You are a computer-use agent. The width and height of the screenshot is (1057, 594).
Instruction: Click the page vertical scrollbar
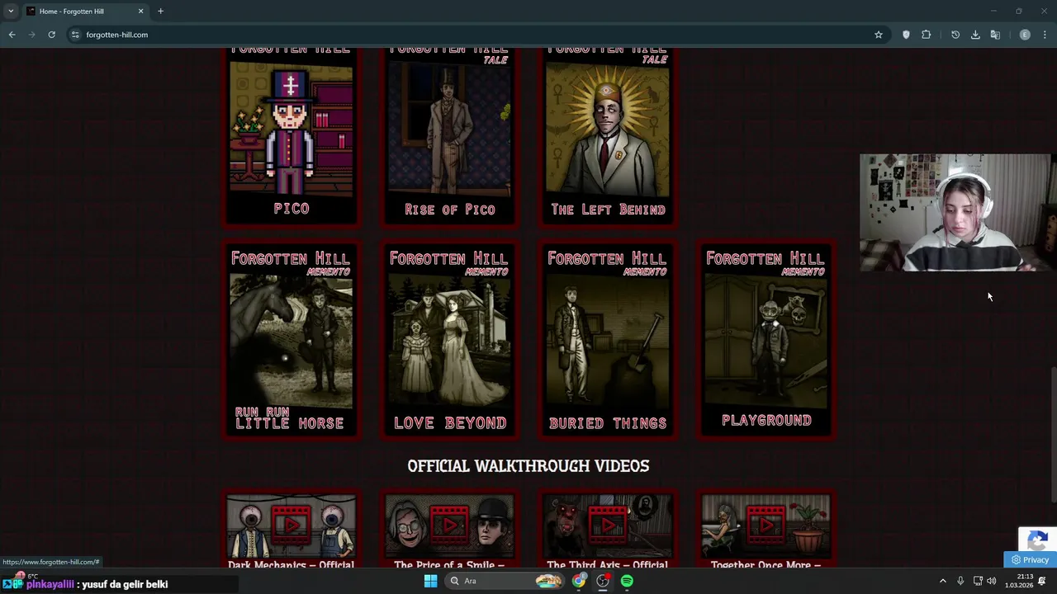pyautogui.click(x=1053, y=433)
